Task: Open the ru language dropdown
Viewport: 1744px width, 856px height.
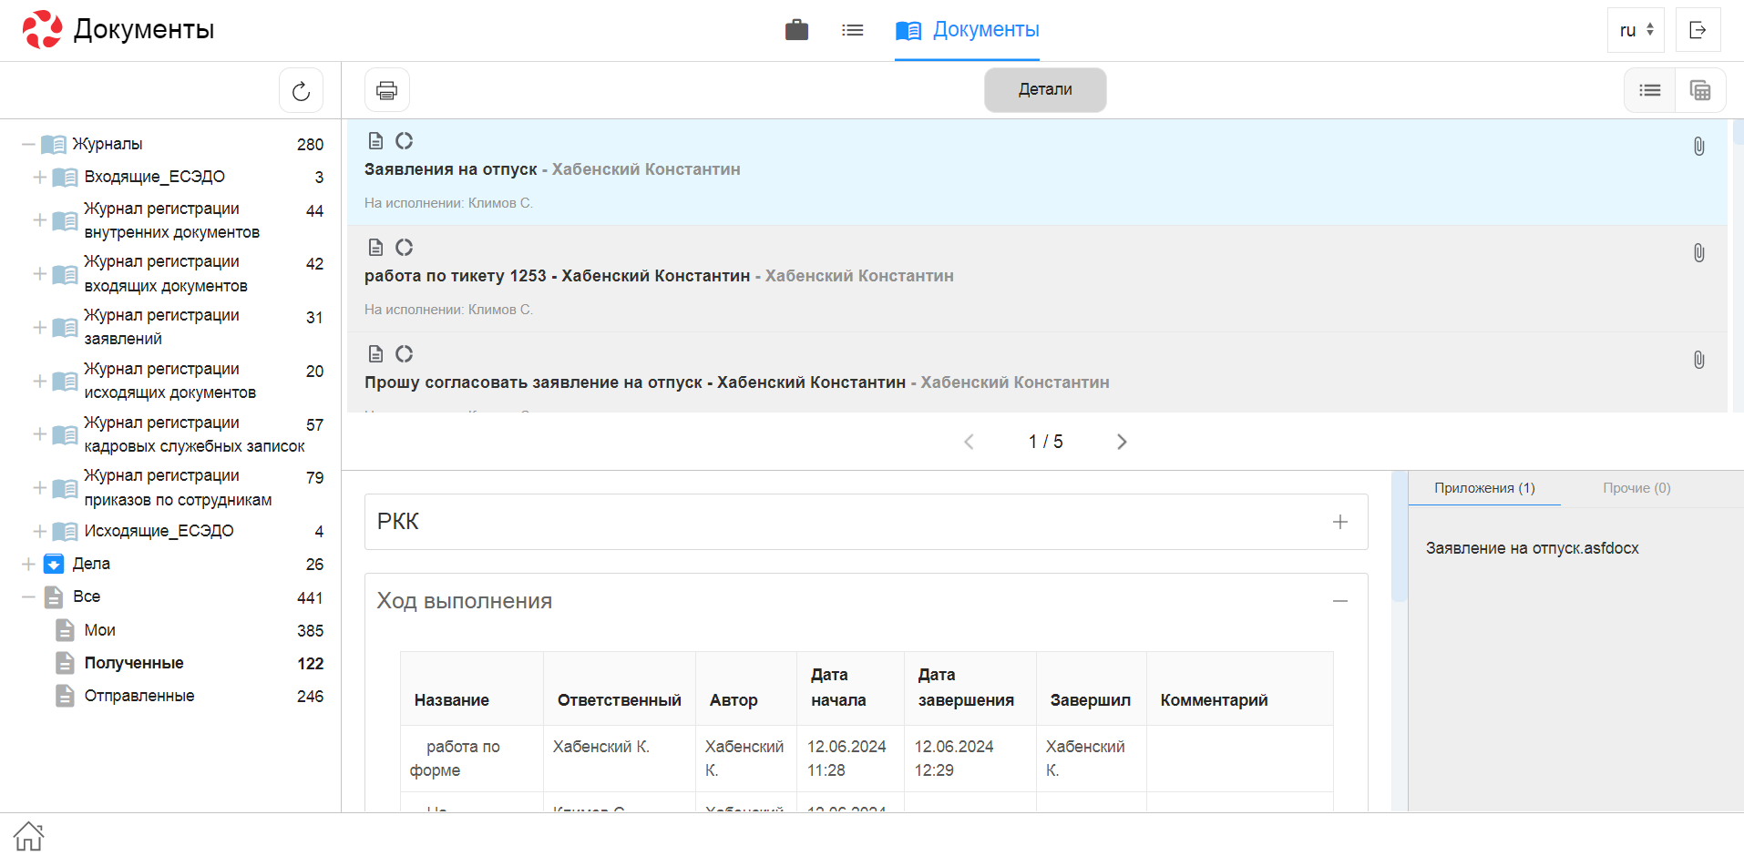Action: (x=1636, y=30)
